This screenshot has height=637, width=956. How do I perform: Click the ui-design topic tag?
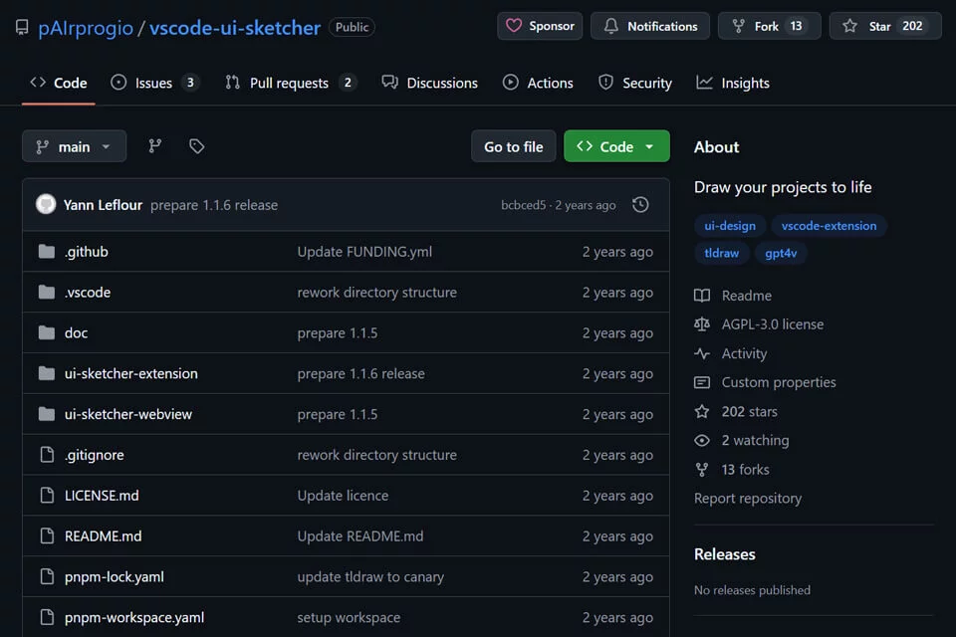(x=730, y=226)
